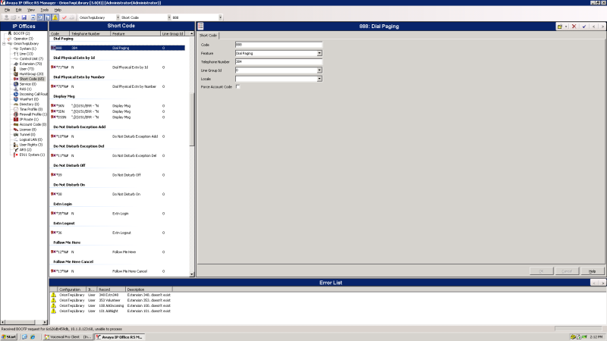Click the OK button at bottom of form
The image size is (607, 341).
click(541, 271)
